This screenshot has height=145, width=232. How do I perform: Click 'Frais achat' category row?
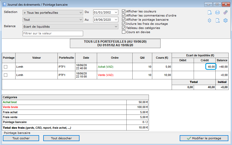point(75,112)
